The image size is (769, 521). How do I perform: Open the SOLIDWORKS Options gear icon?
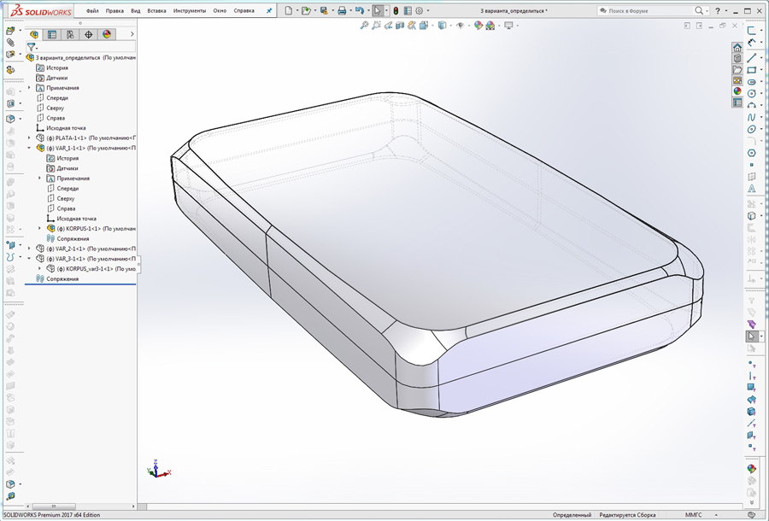pos(418,10)
